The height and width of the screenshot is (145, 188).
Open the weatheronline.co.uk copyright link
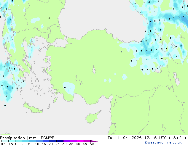tap(163, 142)
